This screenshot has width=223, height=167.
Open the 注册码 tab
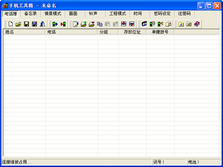point(184,14)
